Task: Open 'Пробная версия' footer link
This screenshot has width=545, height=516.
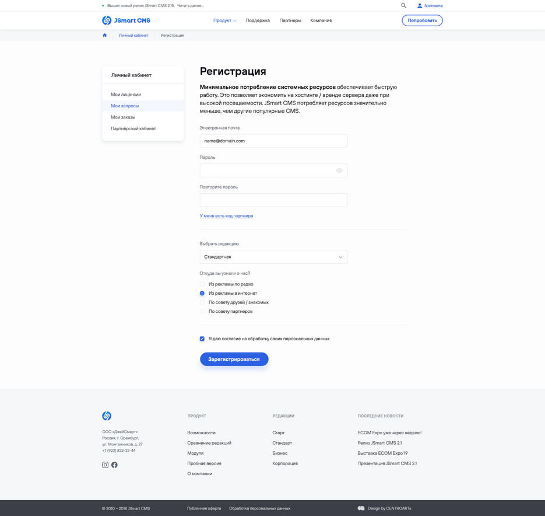Action: 204,463
